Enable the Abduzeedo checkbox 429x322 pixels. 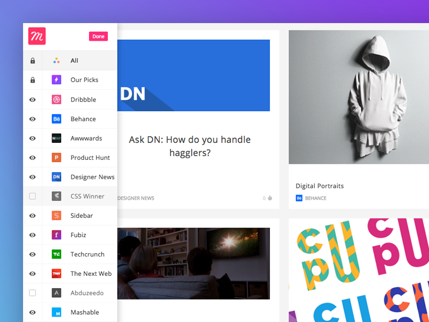[x=32, y=292]
